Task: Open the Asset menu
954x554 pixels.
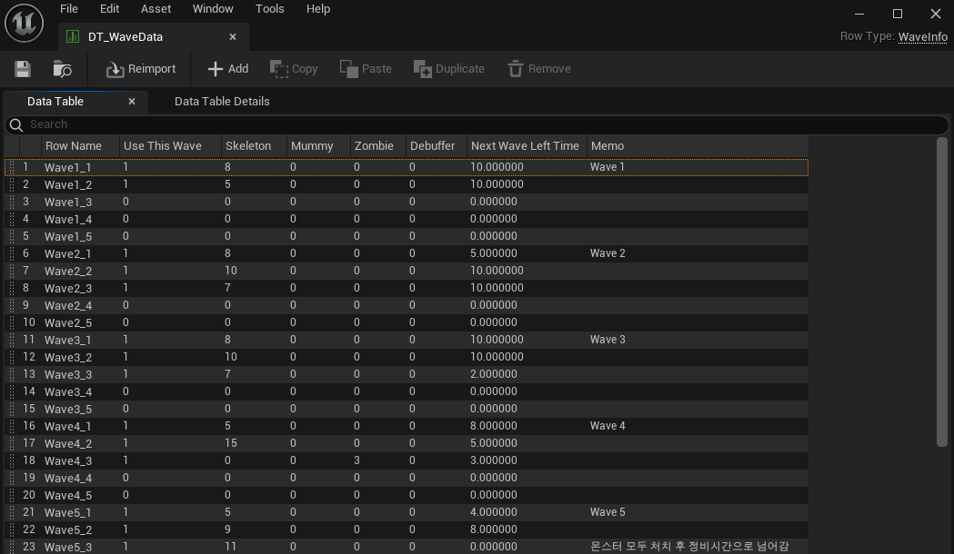Action: click(x=156, y=8)
